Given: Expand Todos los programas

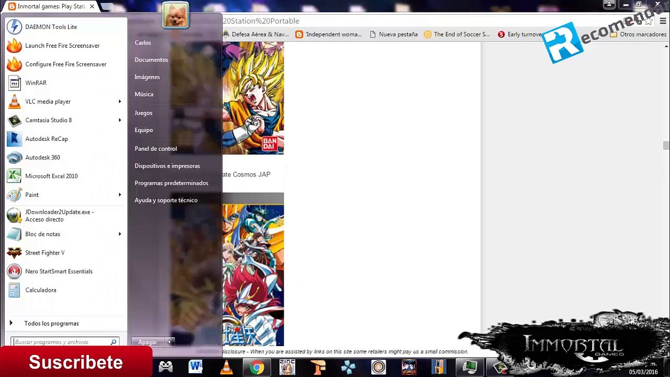Looking at the screenshot, I should pyautogui.click(x=51, y=324).
